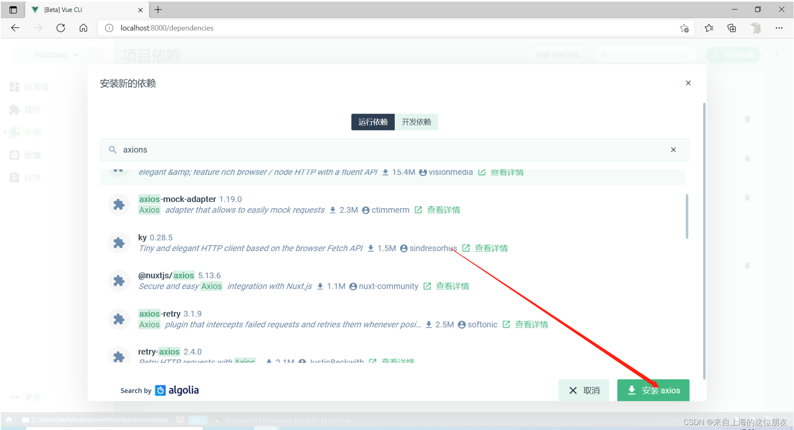Click author name ctimmerm
The image size is (794, 430).
tap(390, 210)
